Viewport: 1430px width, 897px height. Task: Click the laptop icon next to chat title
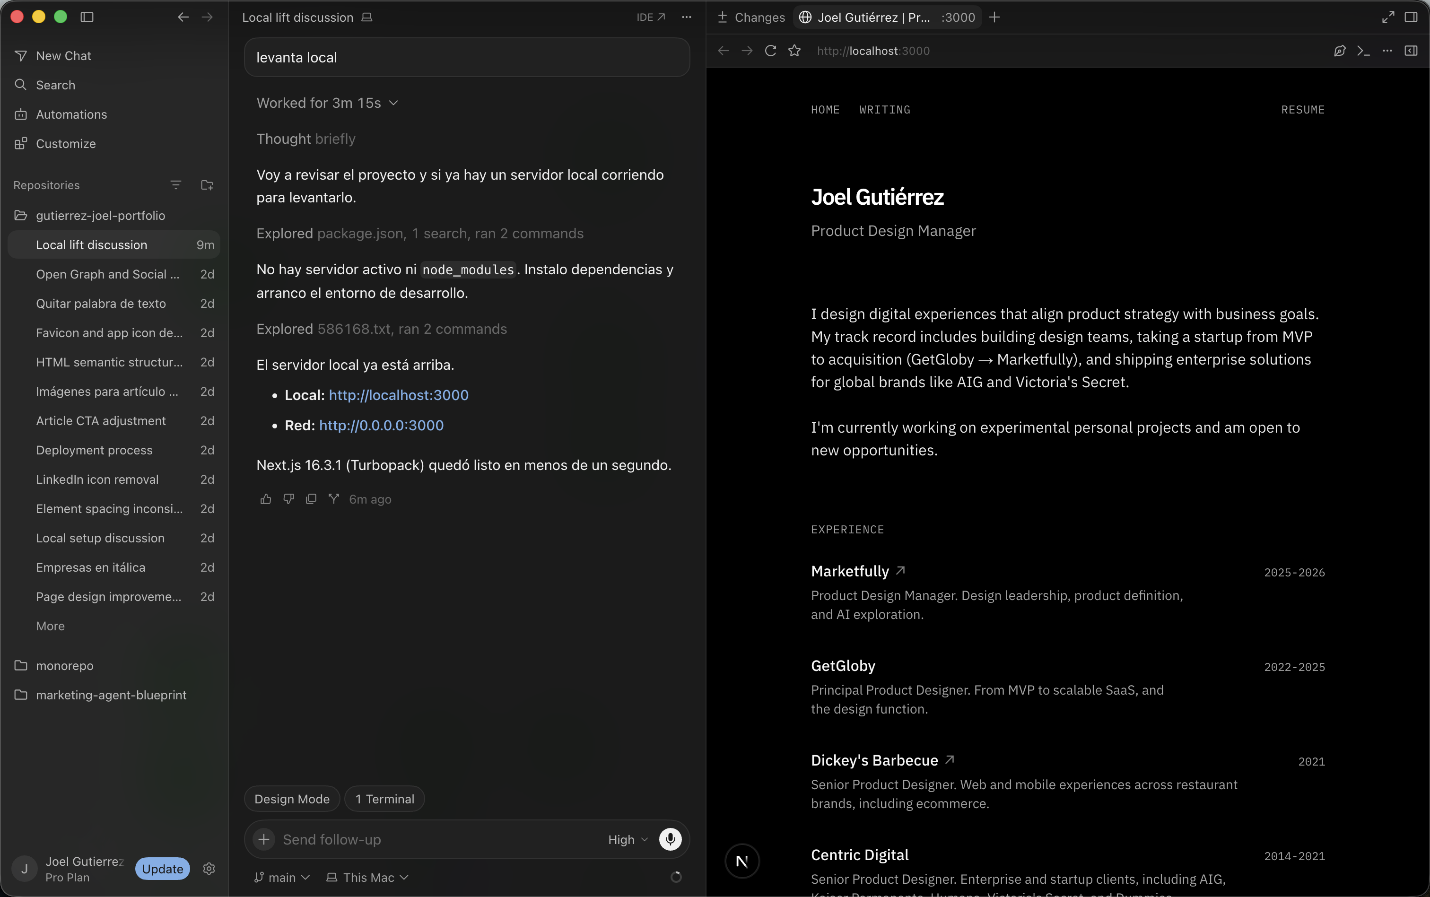coord(367,17)
